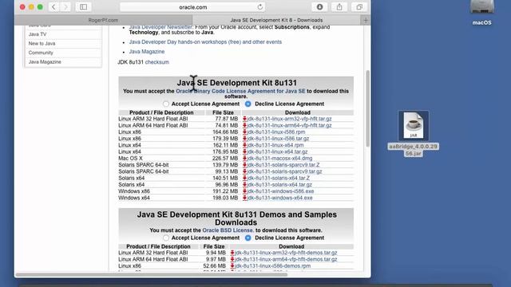This screenshot has height=287, width=511.
Task: Click download arrow icon for solaris-sparcv9.tar.Z
Action: 244,165
